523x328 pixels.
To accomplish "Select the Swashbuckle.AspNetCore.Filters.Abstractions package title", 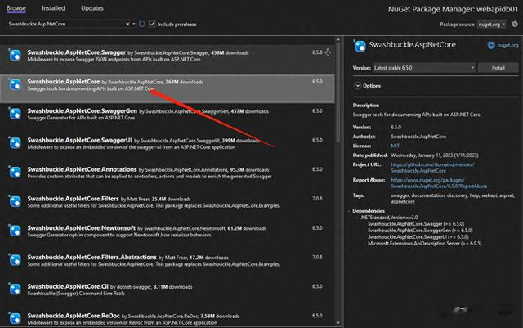I will [x=92, y=257].
